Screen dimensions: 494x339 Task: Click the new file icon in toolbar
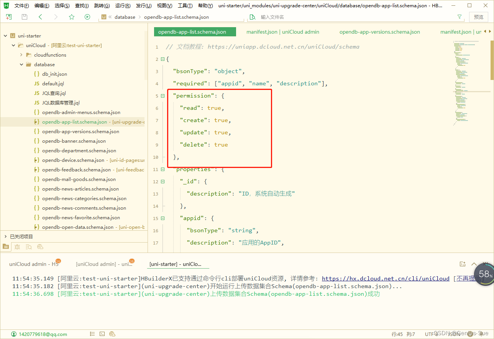(9, 17)
